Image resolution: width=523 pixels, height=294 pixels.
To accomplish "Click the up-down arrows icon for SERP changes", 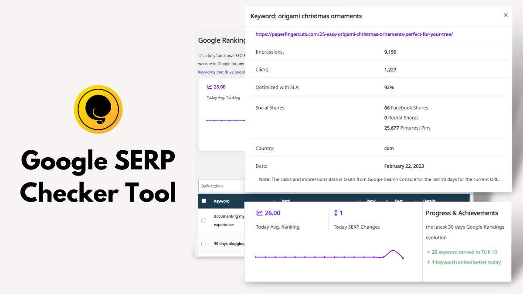I will pyautogui.click(x=336, y=213).
